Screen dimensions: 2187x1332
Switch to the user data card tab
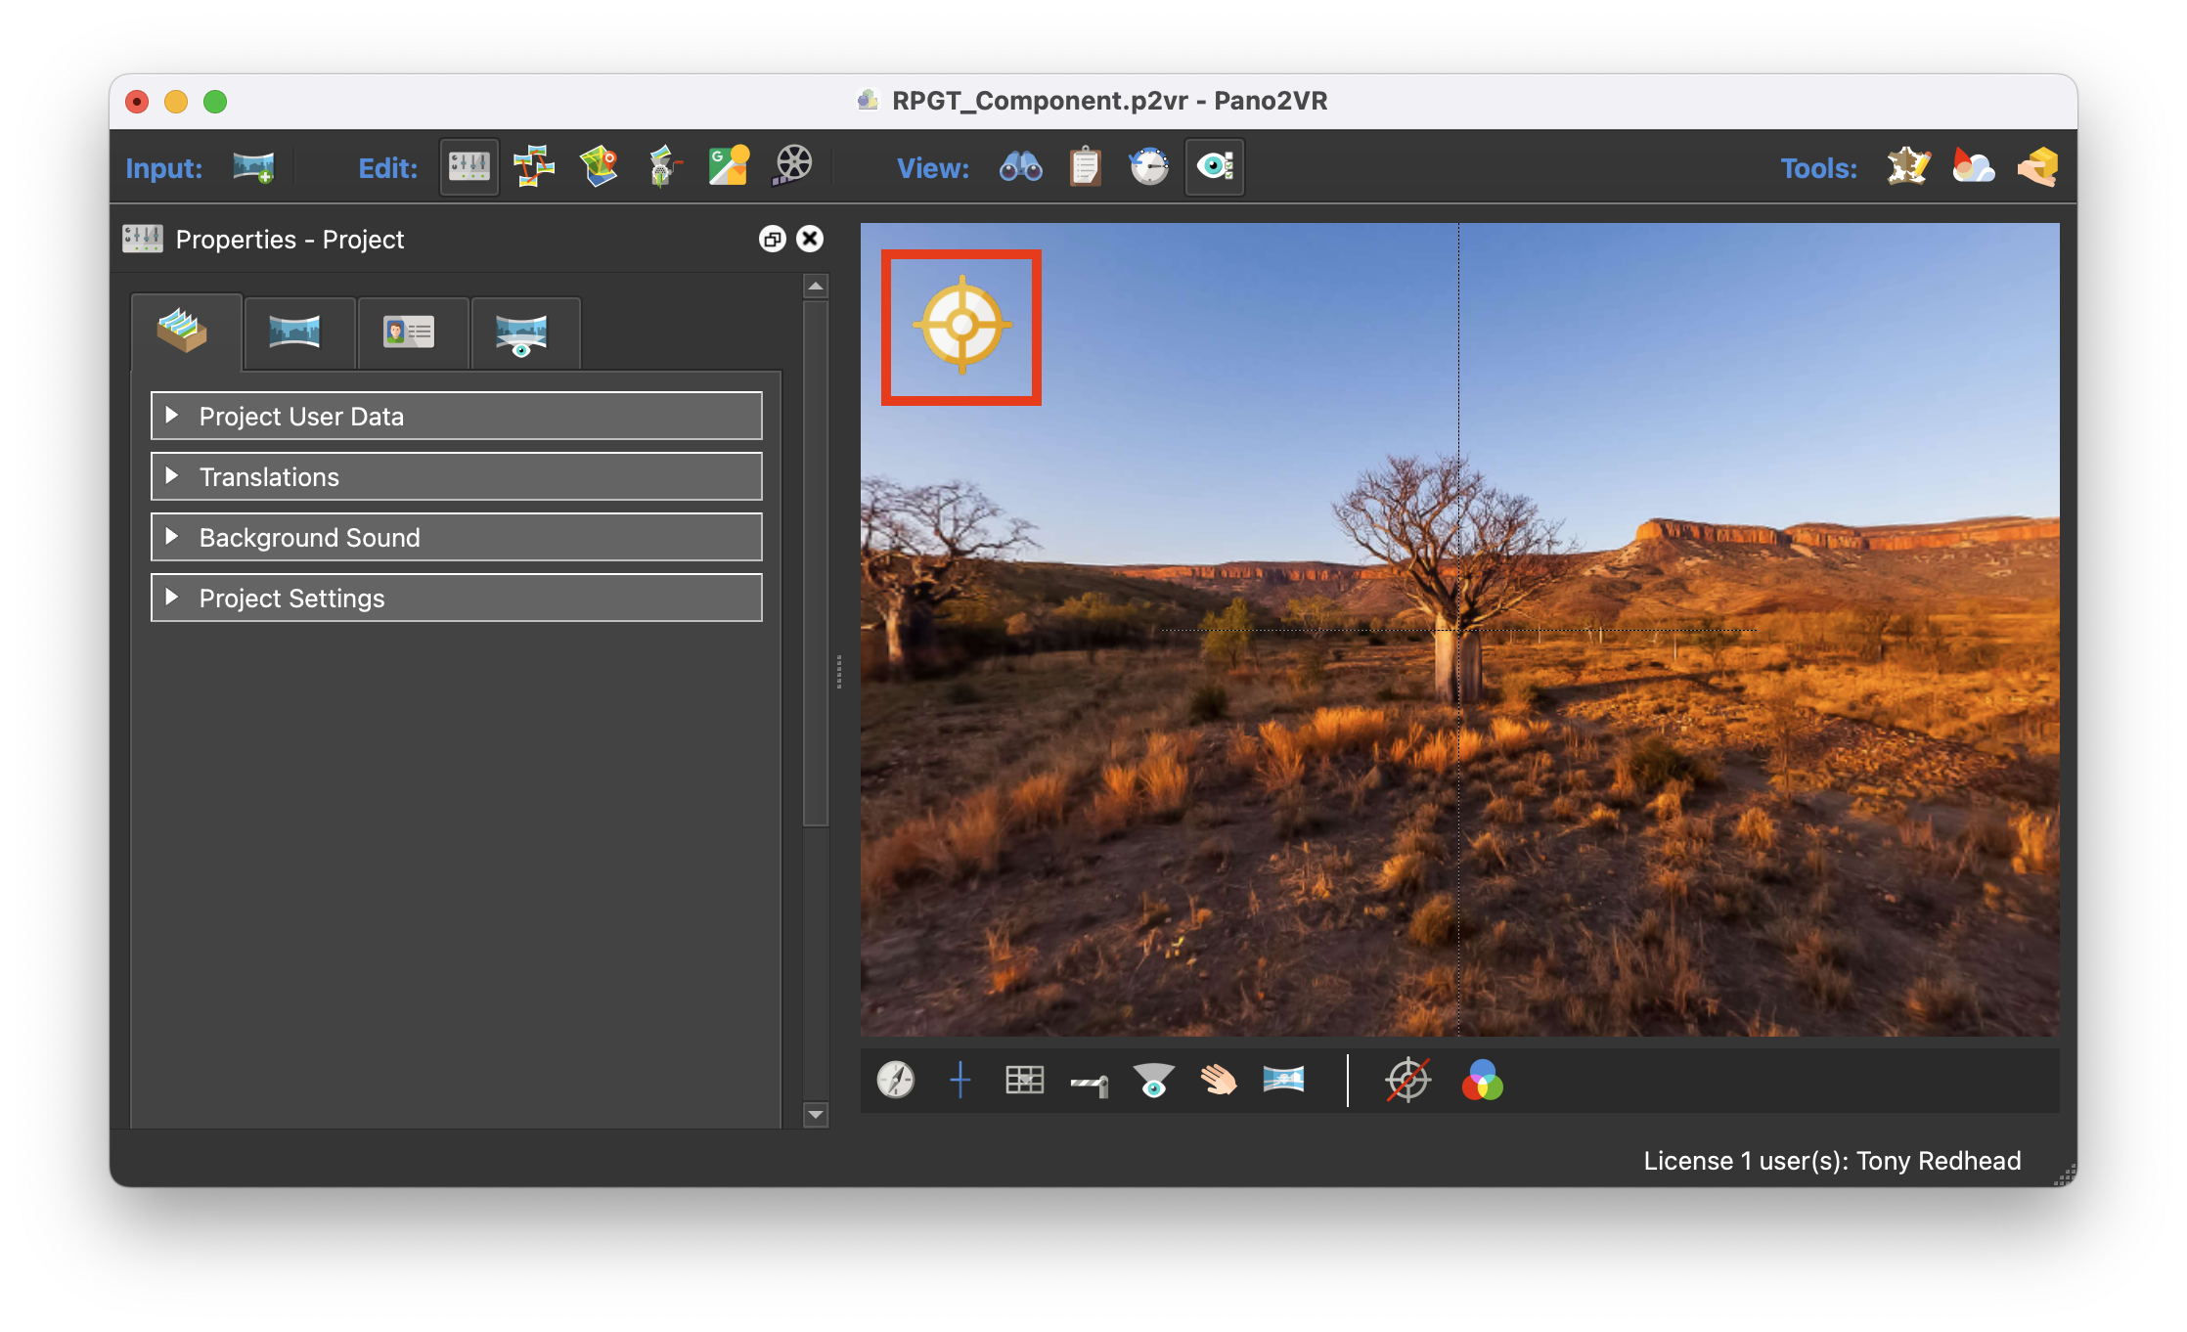409,333
